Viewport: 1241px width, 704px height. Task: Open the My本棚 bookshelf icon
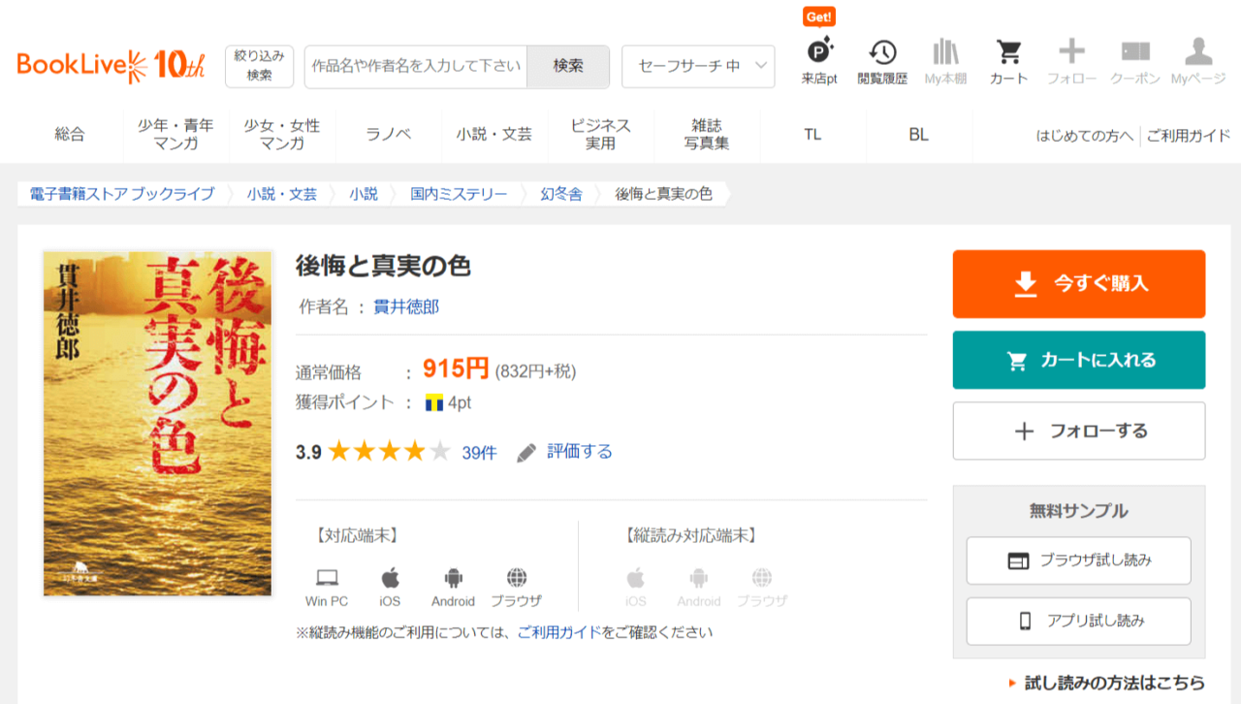point(945,62)
